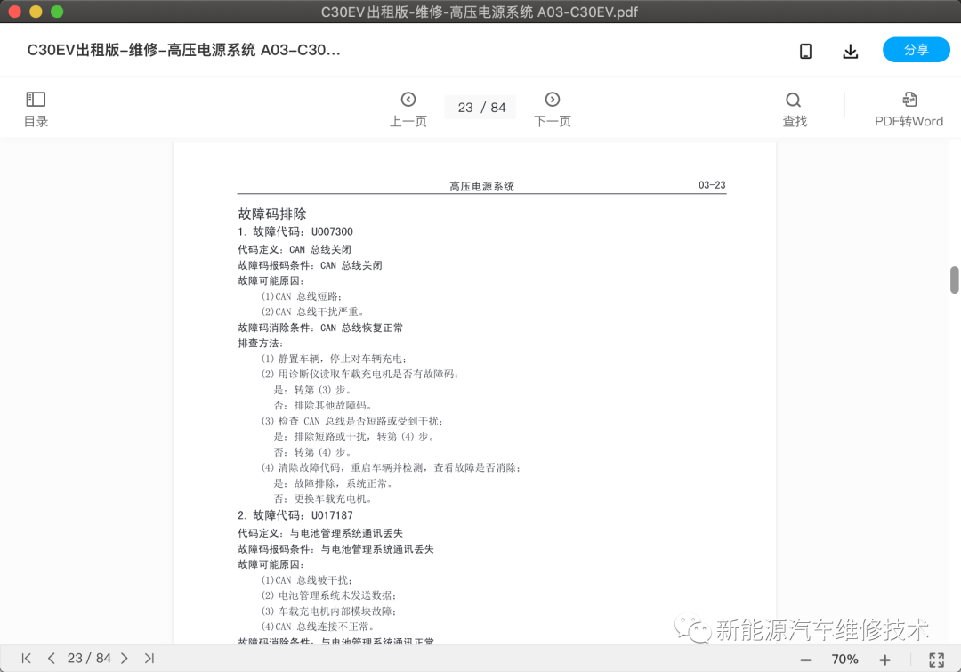Click the 70% zoom level value

(x=844, y=660)
